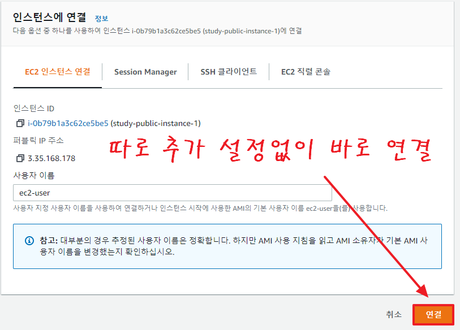Open the instance link i-0b79b1a3c62ce5be5
Image resolution: width=460 pixels, height=330 pixels.
[x=68, y=123]
